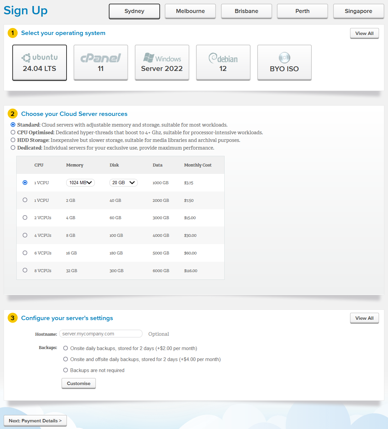Select the Standard server type
Viewport: 388px width, 429px height.
(x=13, y=125)
